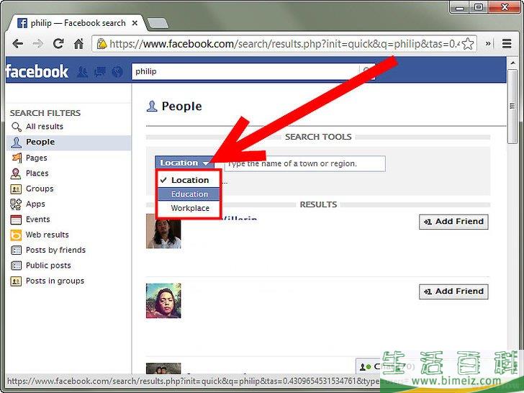
Task: Reload the page with refresh icon
Action: [x=58, y=43]
